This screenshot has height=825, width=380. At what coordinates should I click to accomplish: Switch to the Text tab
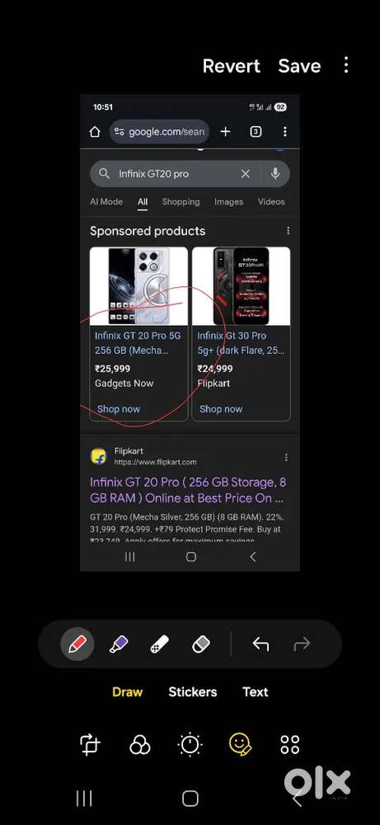tap(256, 692)
